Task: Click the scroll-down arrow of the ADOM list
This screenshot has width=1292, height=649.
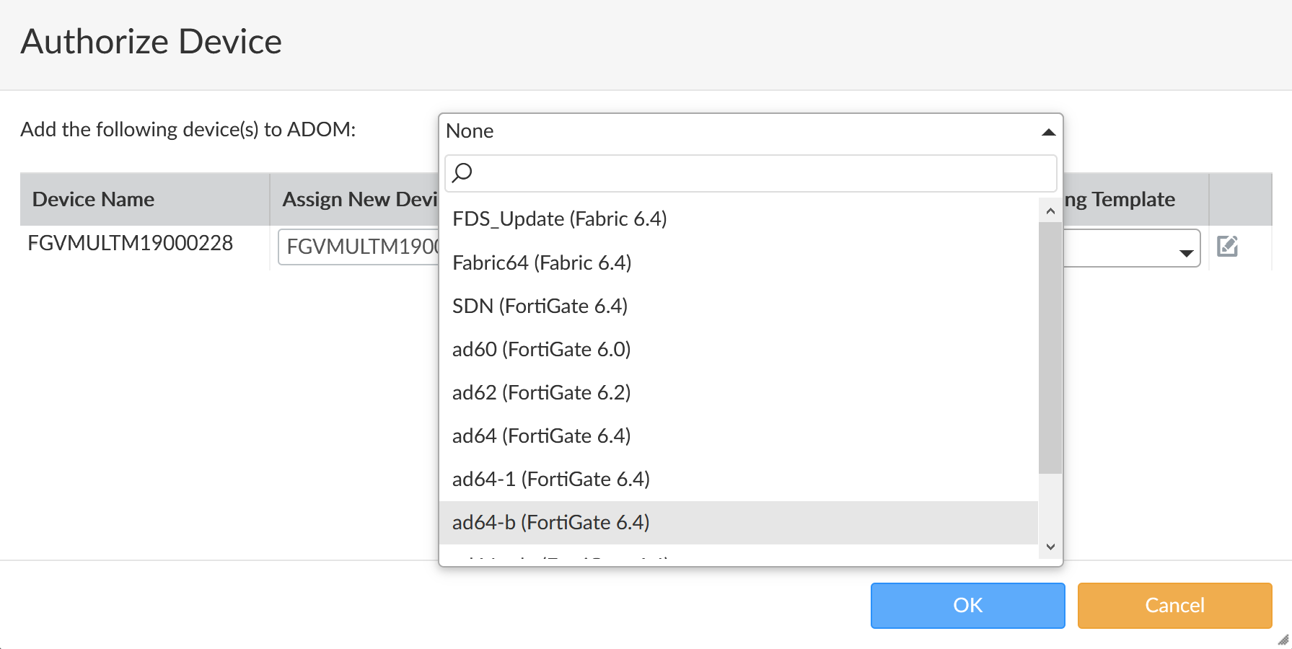Action: [1050, 547]
